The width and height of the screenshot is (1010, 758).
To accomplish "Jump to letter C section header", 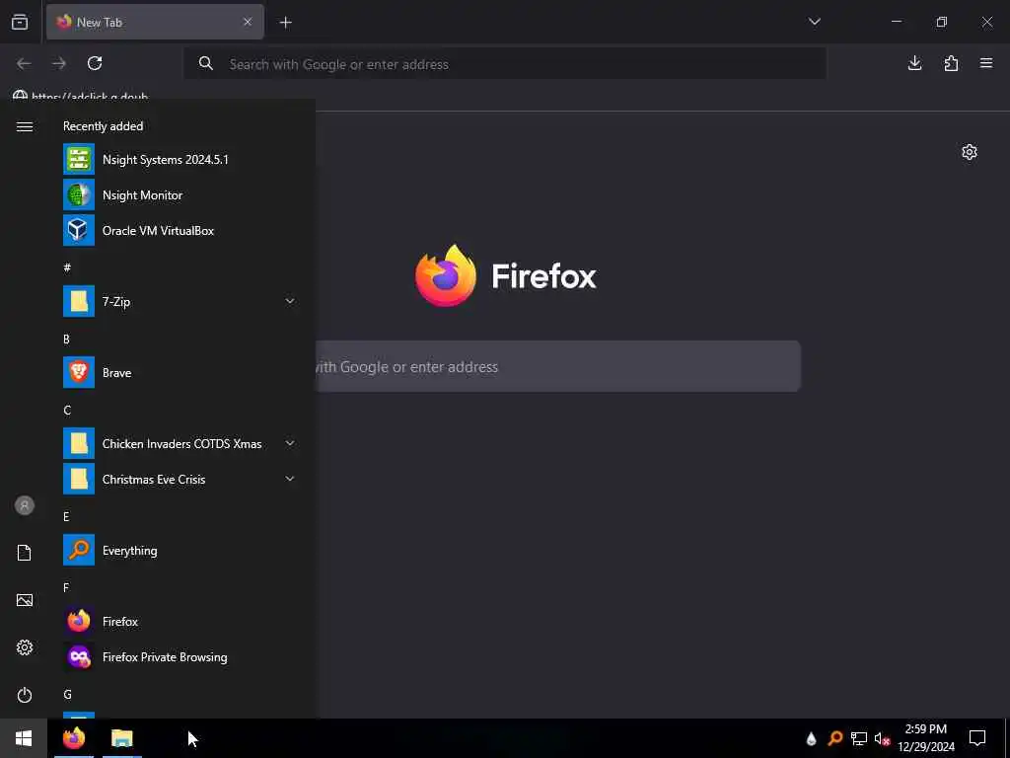I will coord(67,410).
